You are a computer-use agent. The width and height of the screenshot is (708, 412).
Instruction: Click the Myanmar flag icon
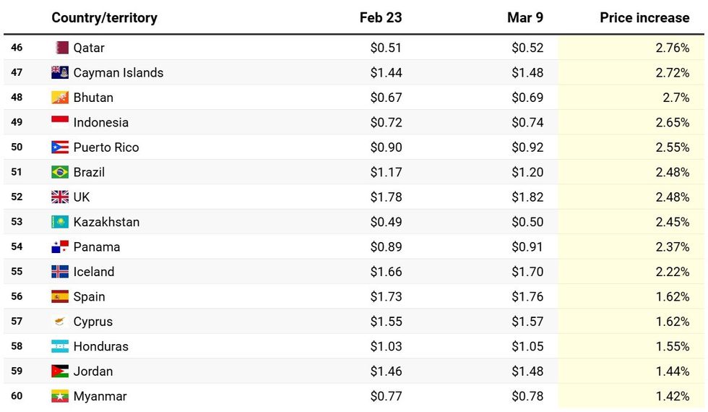click(x=60, y=396)
